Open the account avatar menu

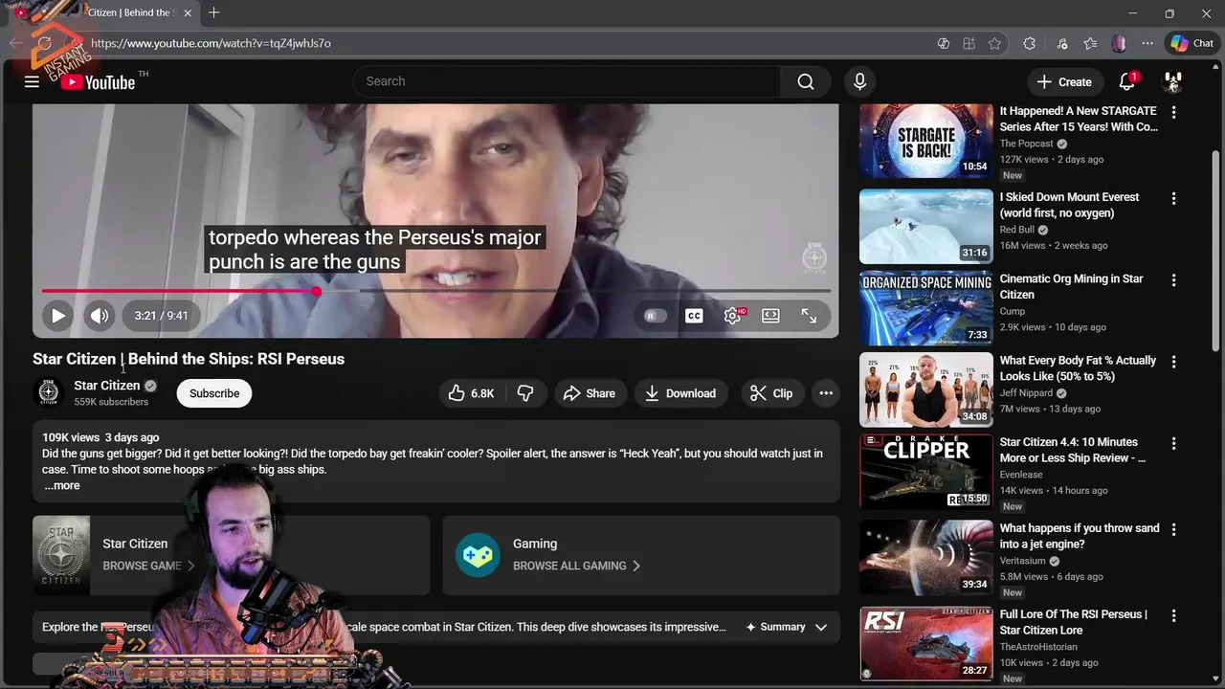point(1173,81)
